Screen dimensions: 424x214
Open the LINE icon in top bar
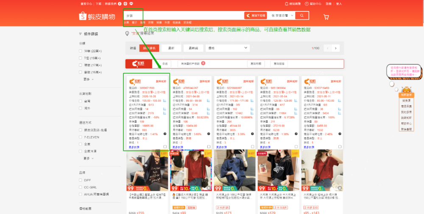(x=131, y=4)
